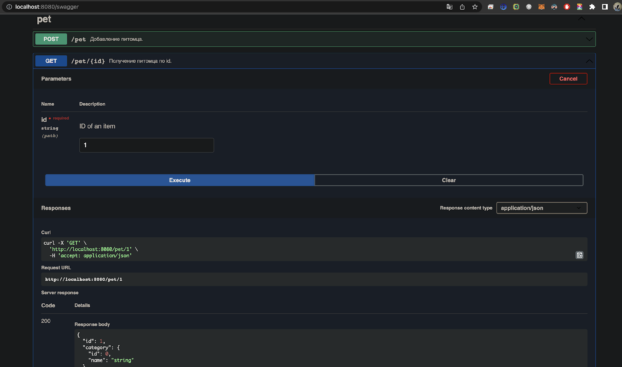Click the Request URL text box
This screenshot has height=367, width=622.
pyautogui.click(x=314, y=279)
